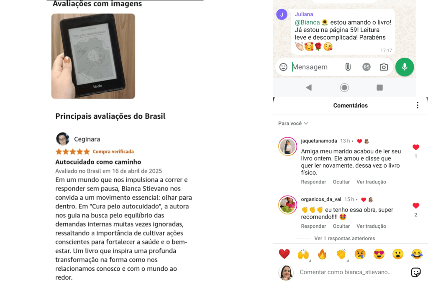Image resolution: width=428 pixels, height=285 pixels.
Task: Toggle like heart on organicos_da_val's comment
Action: tap(416, 206)
